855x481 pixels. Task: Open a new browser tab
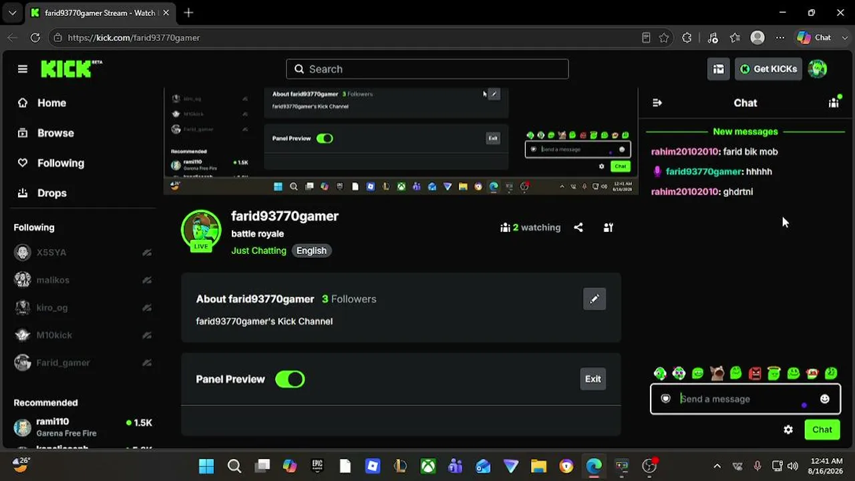point(188,13)
